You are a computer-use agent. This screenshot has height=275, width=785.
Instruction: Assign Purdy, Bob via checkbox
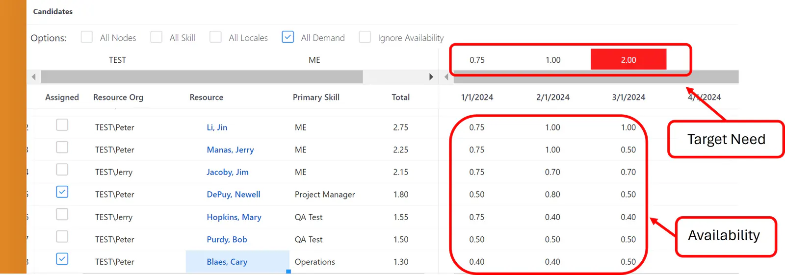tap(62, 237)
